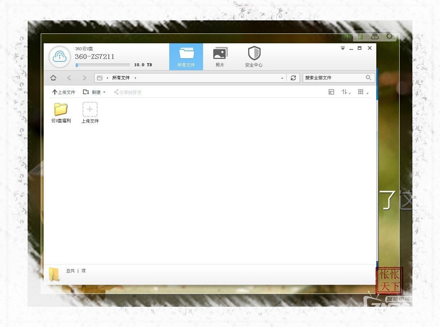Minimize the cloud disk window
Screen dimensions: 440x327
(351, 48)
